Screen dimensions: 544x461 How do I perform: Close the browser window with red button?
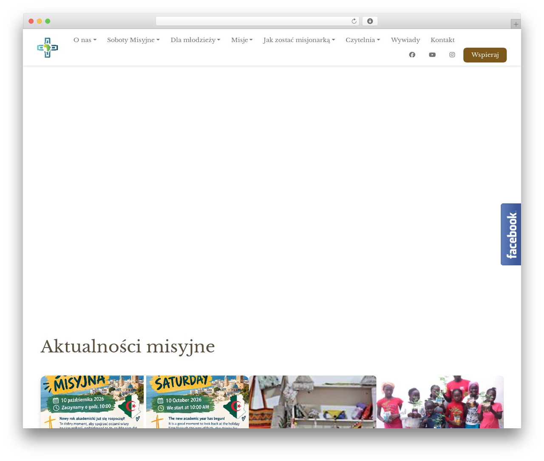(31, 21)
